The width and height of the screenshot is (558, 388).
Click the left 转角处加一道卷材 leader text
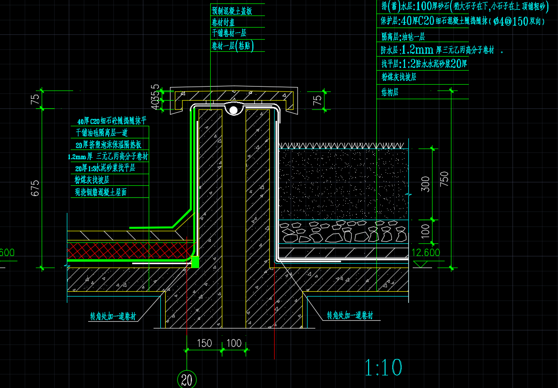pos(112,317)
